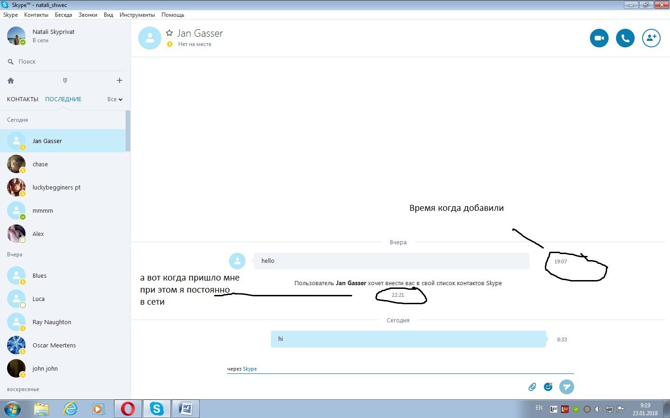The width and height of the screenshot is (670, 418).
Task: Mark Jan Gasser as favorite with star
Action: point(169,33)
